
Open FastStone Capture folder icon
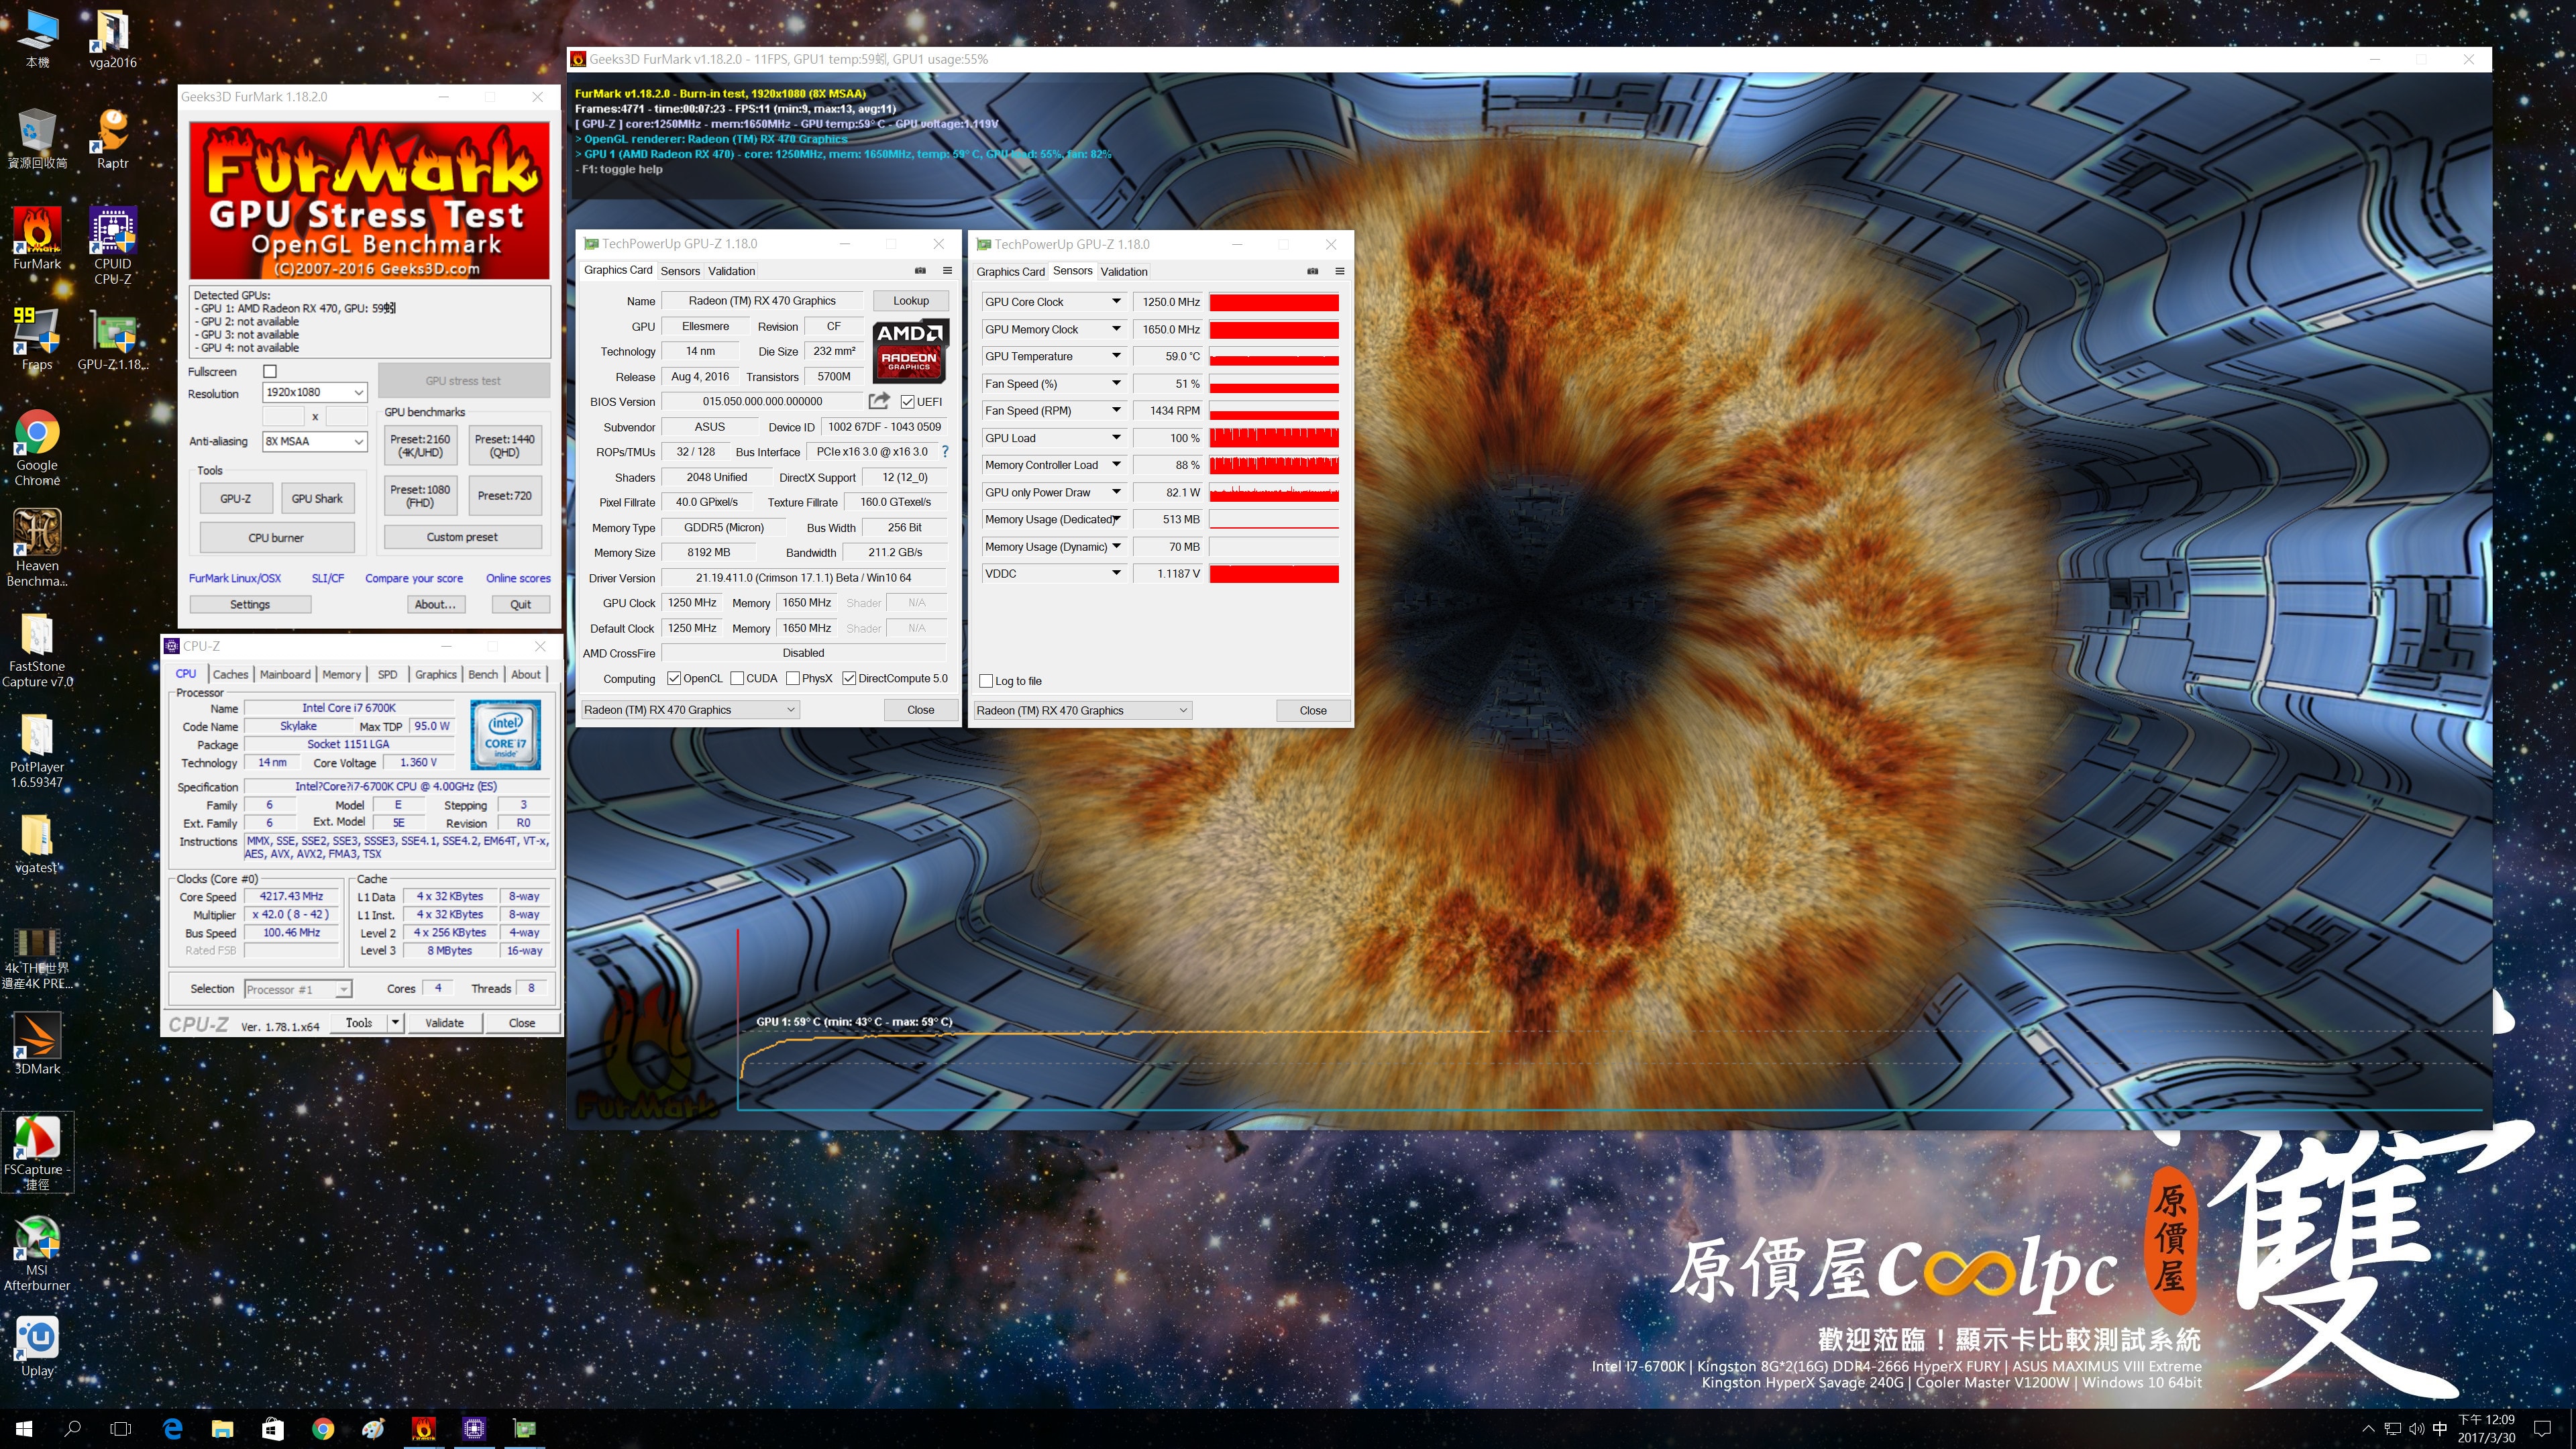pyautogui.click(x=37, y=649)
